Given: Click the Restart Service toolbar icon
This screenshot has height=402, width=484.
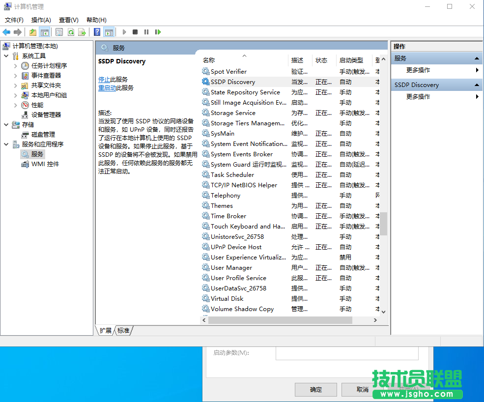Looking at the screenshot, I should [x=158, y=32].
